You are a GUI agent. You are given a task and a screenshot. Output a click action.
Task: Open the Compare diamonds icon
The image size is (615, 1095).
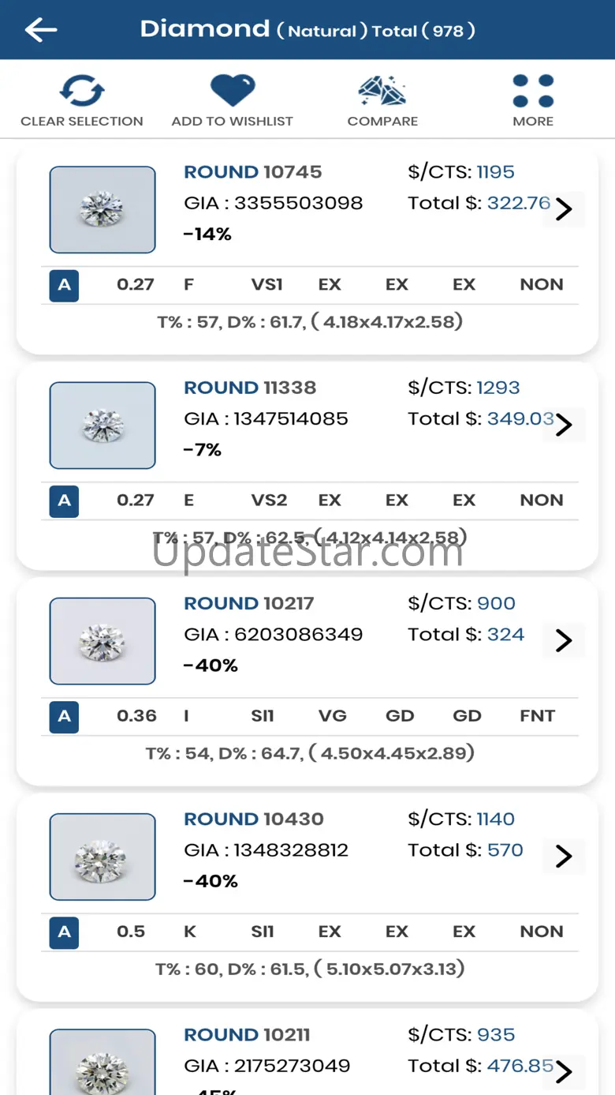pyautogui.click(x=382, y=91)
